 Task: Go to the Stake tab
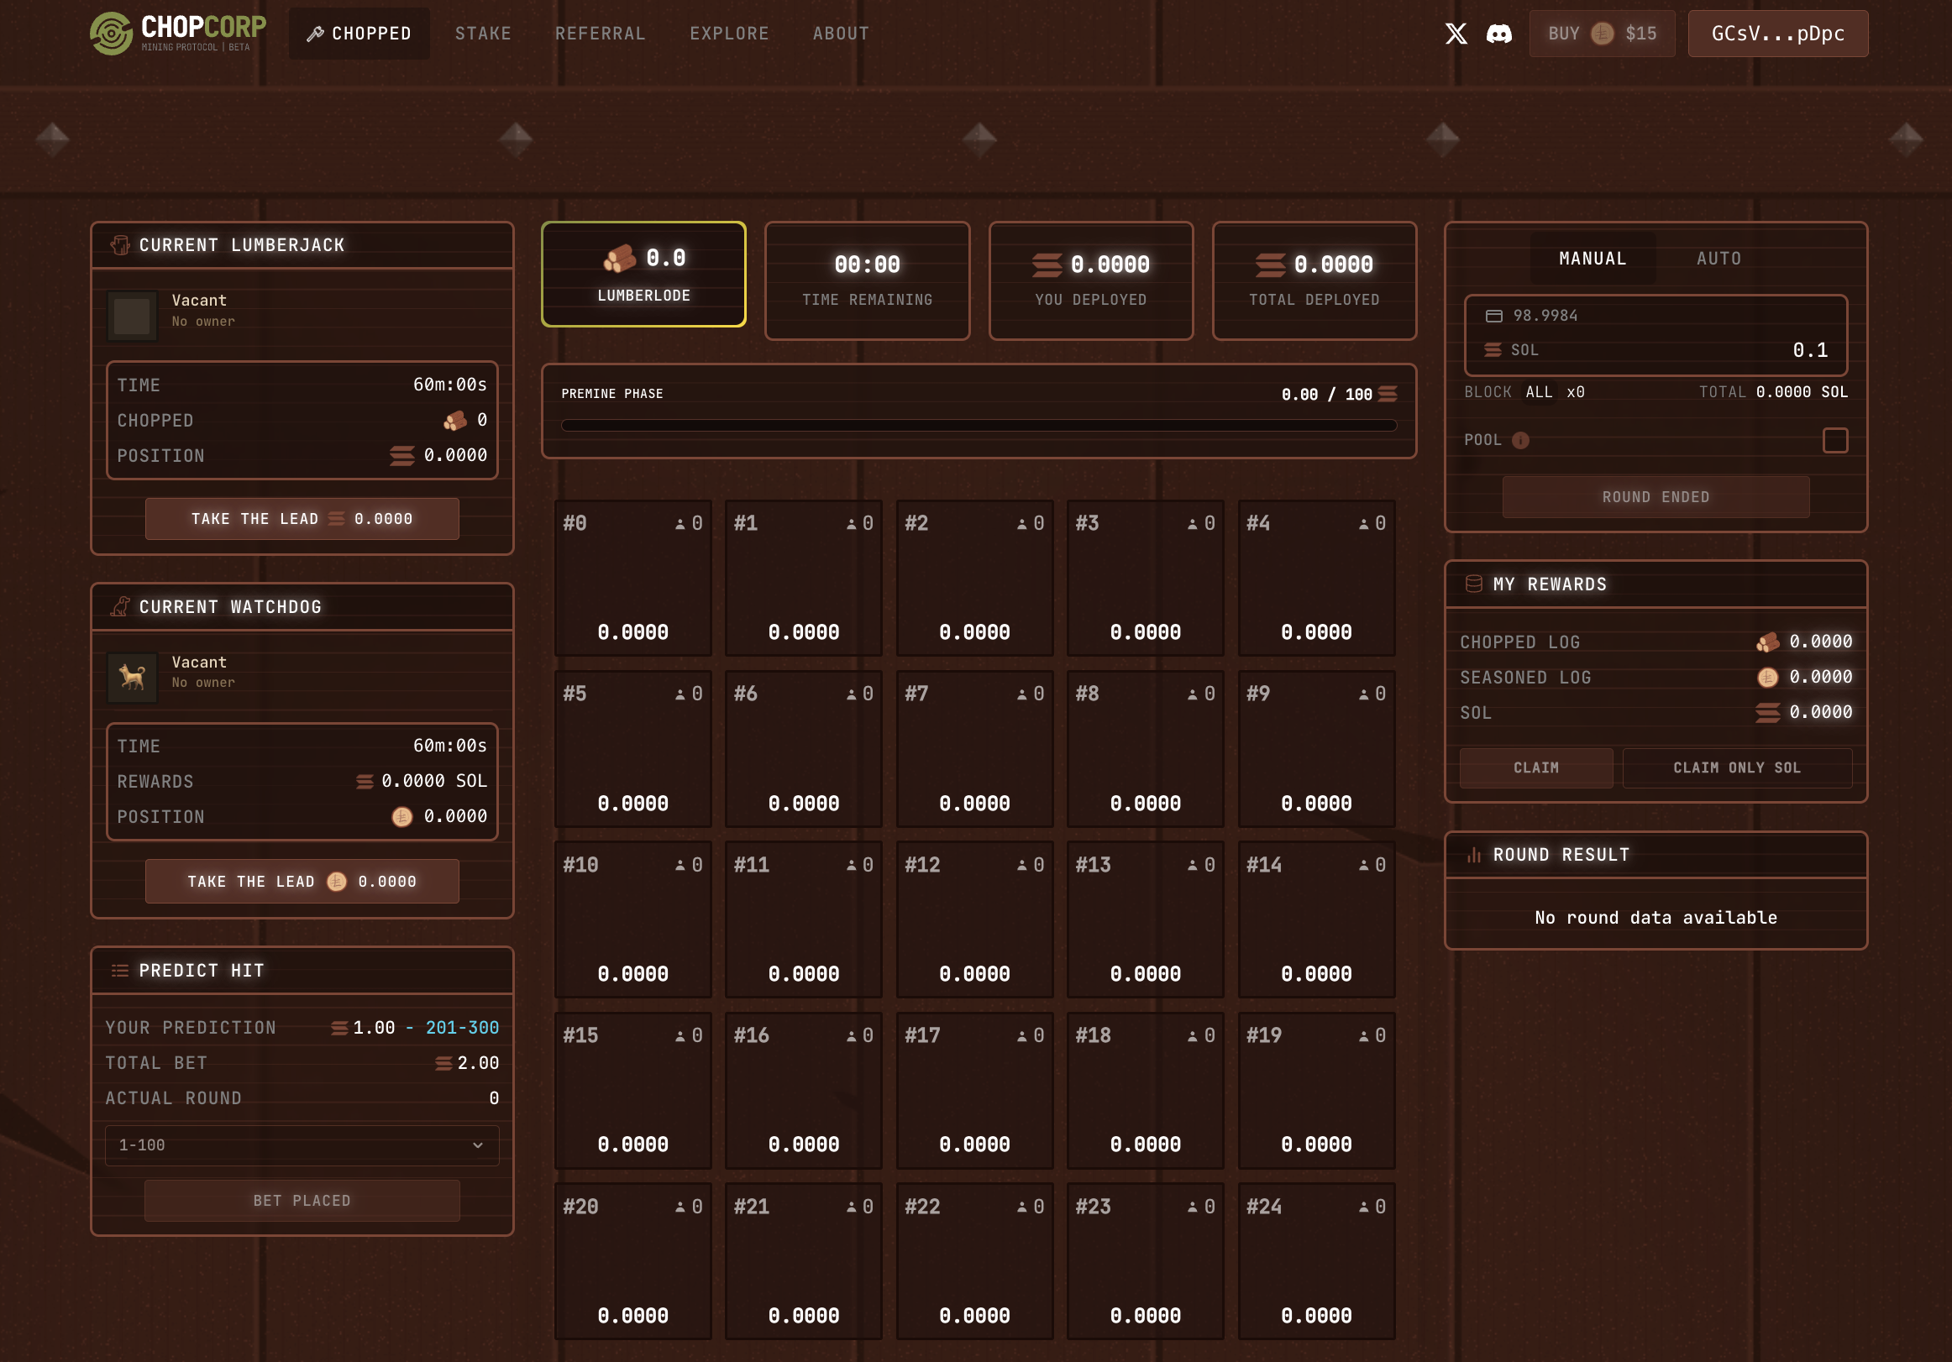(483, 34)
